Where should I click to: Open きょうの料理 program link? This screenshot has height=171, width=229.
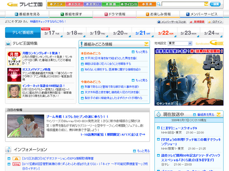tap(191, 142)
